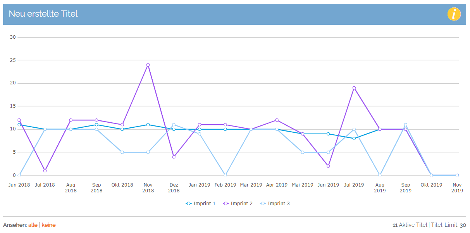470x233 pixels.
Task: Click the 'Dez 2018' axis label
Action: point(174,188)
